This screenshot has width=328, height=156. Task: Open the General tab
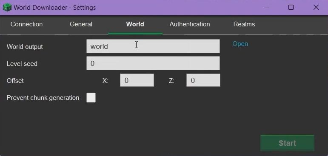pyautogui.click(x=81, y=24)
